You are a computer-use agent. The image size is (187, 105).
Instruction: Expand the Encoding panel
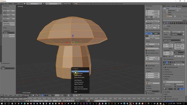(x=167, y=92)
